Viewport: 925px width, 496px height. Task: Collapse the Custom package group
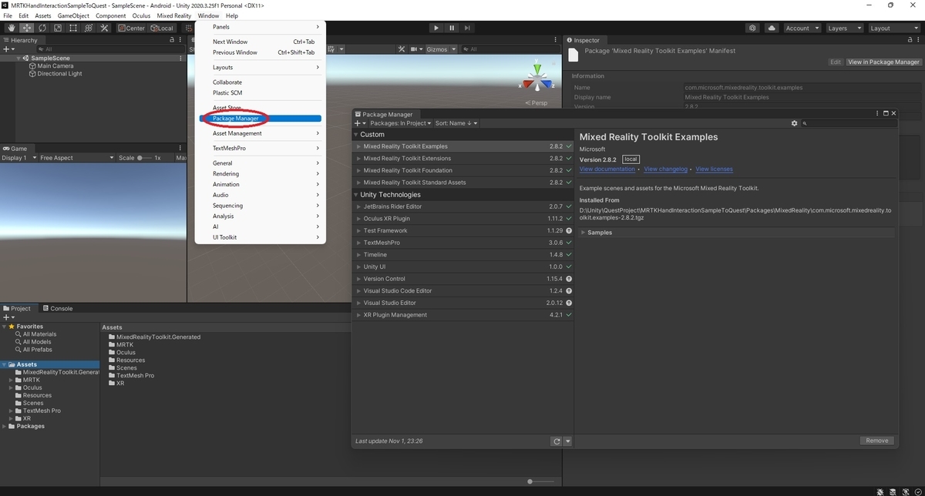(x=356, y=135)
